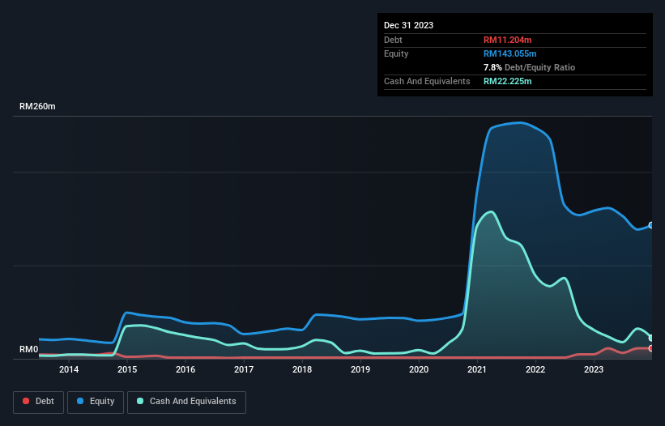Screen dimensions: 665x426
Task: Click the 2017 x-axis year label
Action: coord(244,369)
